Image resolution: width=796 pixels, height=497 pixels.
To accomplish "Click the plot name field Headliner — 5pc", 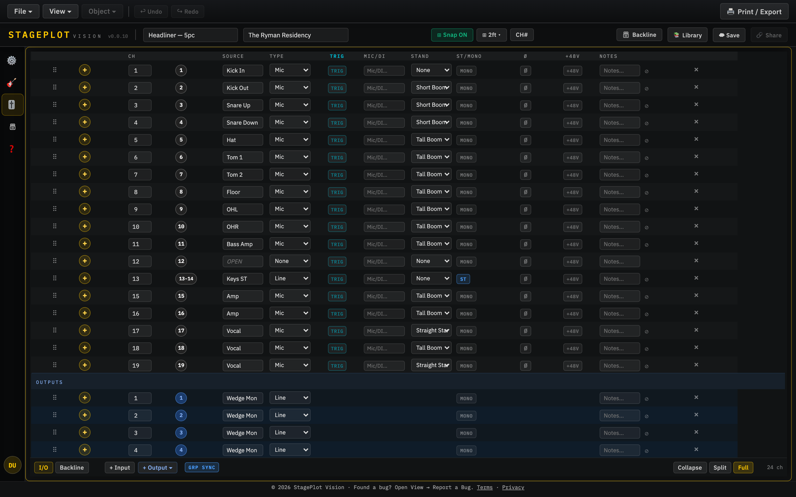I will (x=191, y=35).
